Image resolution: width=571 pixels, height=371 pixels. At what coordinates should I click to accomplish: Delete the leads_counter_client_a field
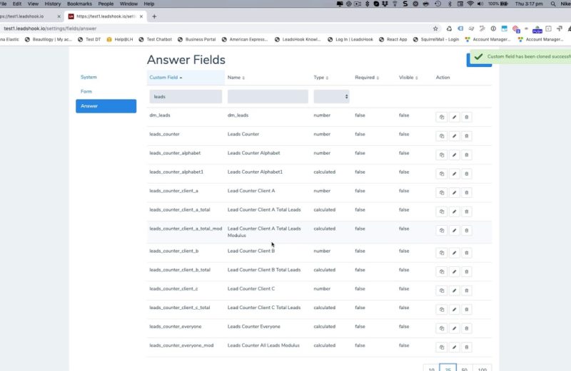click(467, 192)
